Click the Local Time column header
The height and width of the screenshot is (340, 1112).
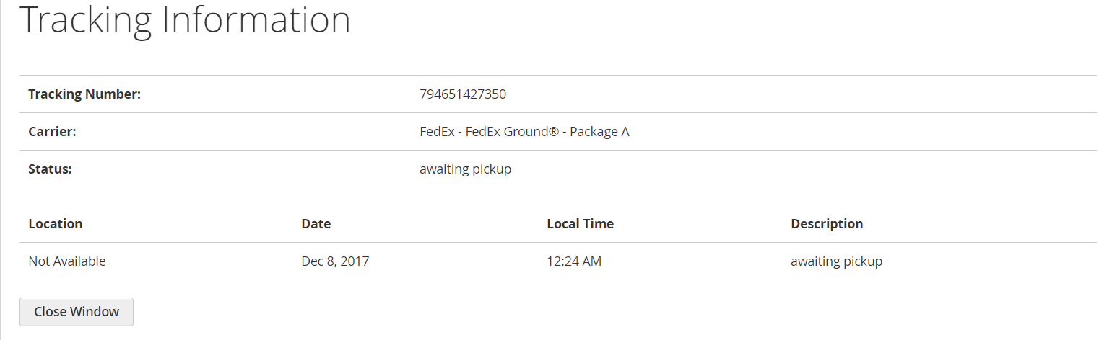click(x=581, y=224)
